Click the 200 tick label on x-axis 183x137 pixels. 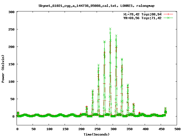pyautogui.click(x=81, y=129)
